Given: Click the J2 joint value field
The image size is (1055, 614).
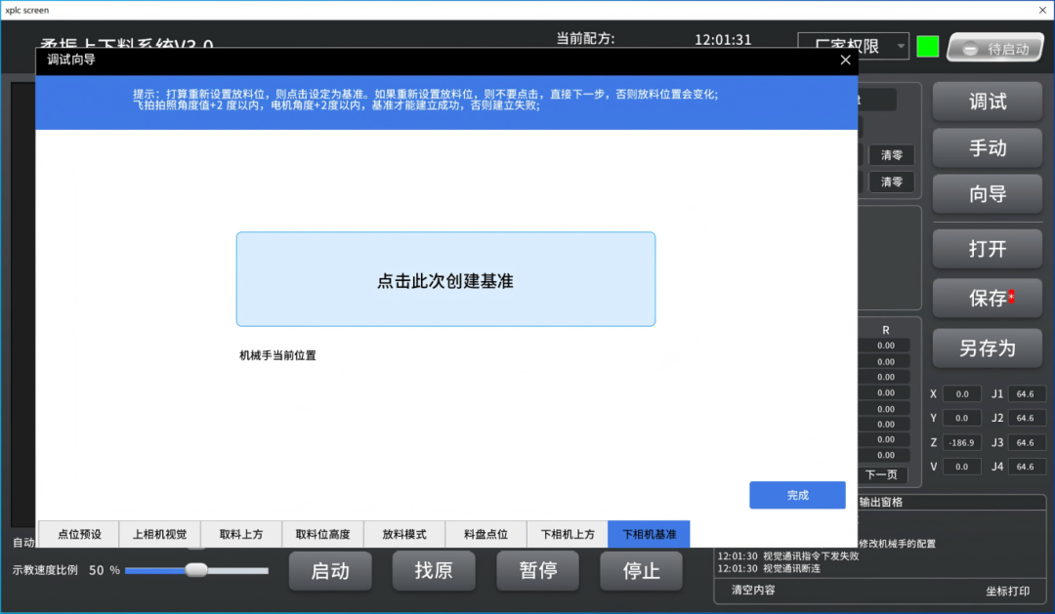Looking at the screenshot, I should click(x=1026, y=419).
